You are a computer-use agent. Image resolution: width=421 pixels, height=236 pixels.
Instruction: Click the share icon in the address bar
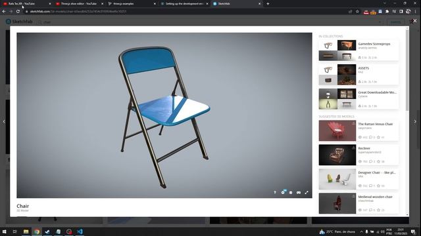pyautogui.click(x=350, y=12)
